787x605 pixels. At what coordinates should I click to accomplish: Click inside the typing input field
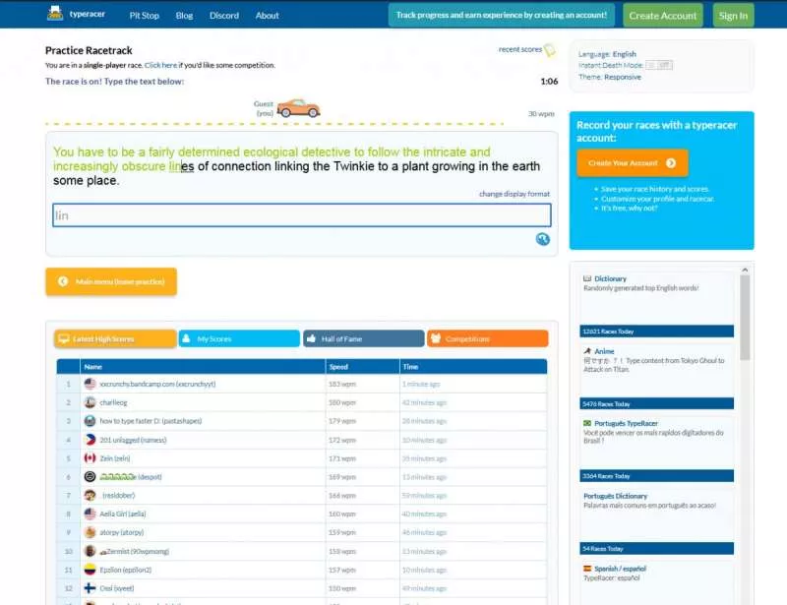pos(300,215)
